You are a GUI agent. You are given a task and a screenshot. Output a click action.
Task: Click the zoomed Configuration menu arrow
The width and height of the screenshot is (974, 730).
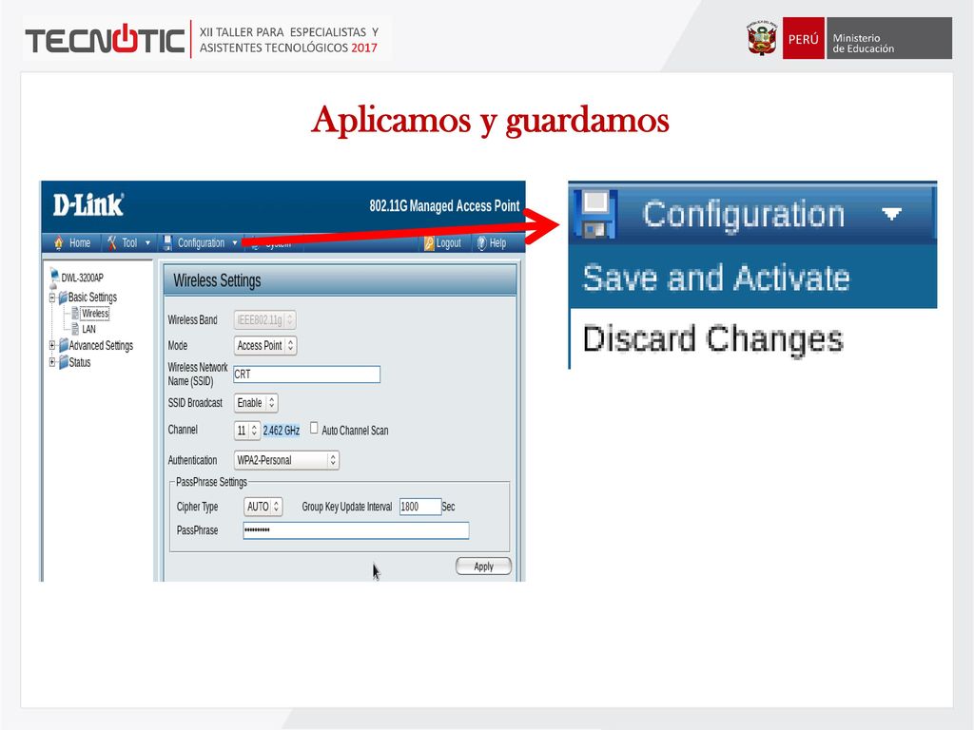892,214
